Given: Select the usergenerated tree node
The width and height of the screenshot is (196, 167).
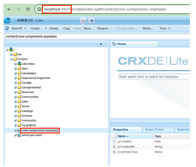Looking at the screenshot, I should 31,87.
